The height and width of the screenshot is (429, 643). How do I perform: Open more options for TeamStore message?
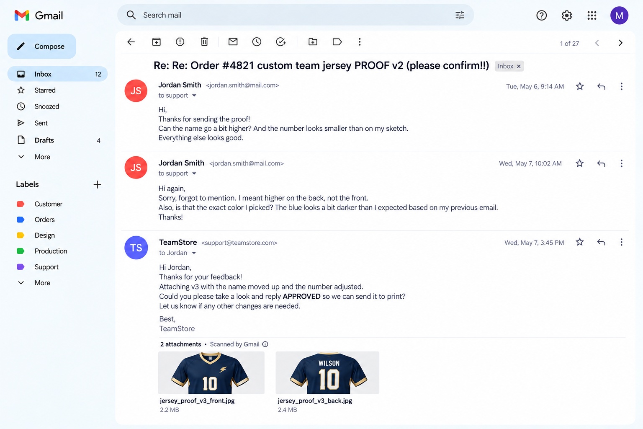point(621,242)
